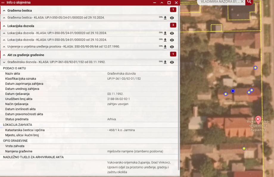Clear the VLADIMIRA NAZORA search text
The width and height of the screenshot is (274, 177).
242,1
